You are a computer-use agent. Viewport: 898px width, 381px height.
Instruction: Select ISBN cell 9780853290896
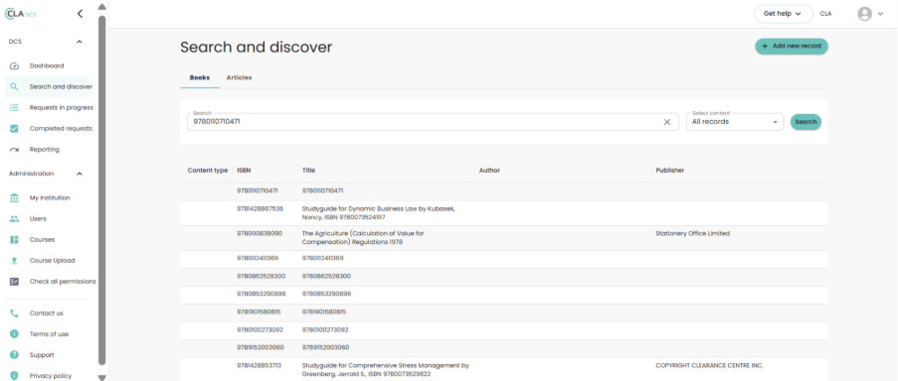[262, 294]
